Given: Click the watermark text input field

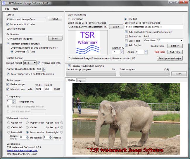Looking at the screenshot, I should pyautogui.click(x=153, y=27).
